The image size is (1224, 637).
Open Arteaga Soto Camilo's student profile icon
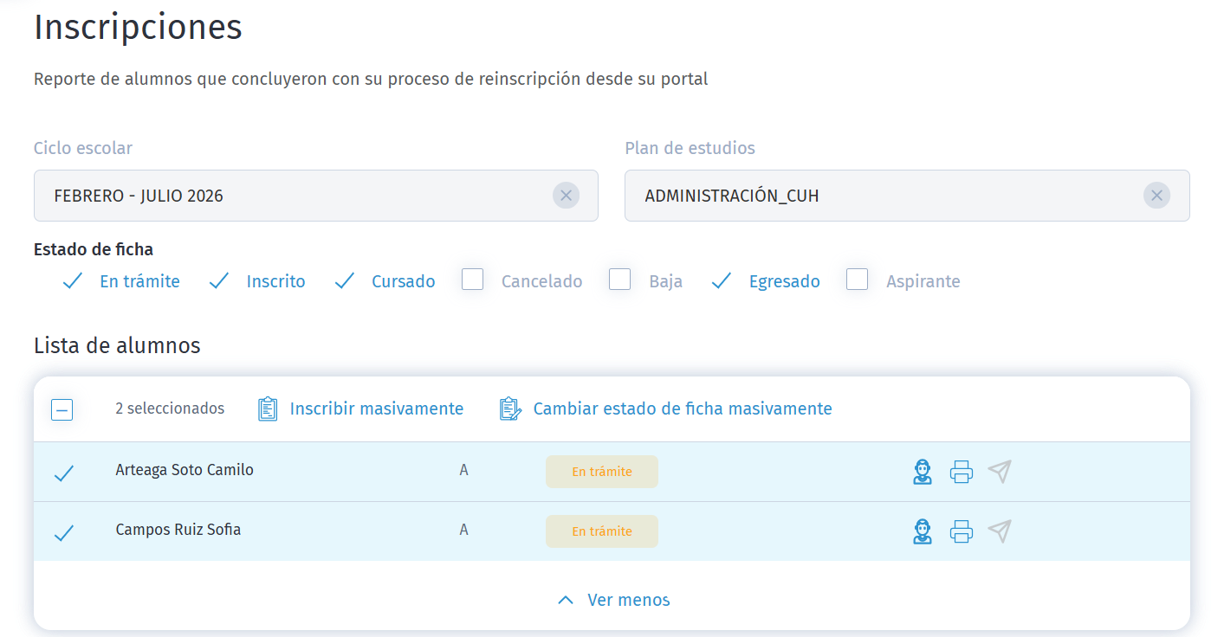923,471
